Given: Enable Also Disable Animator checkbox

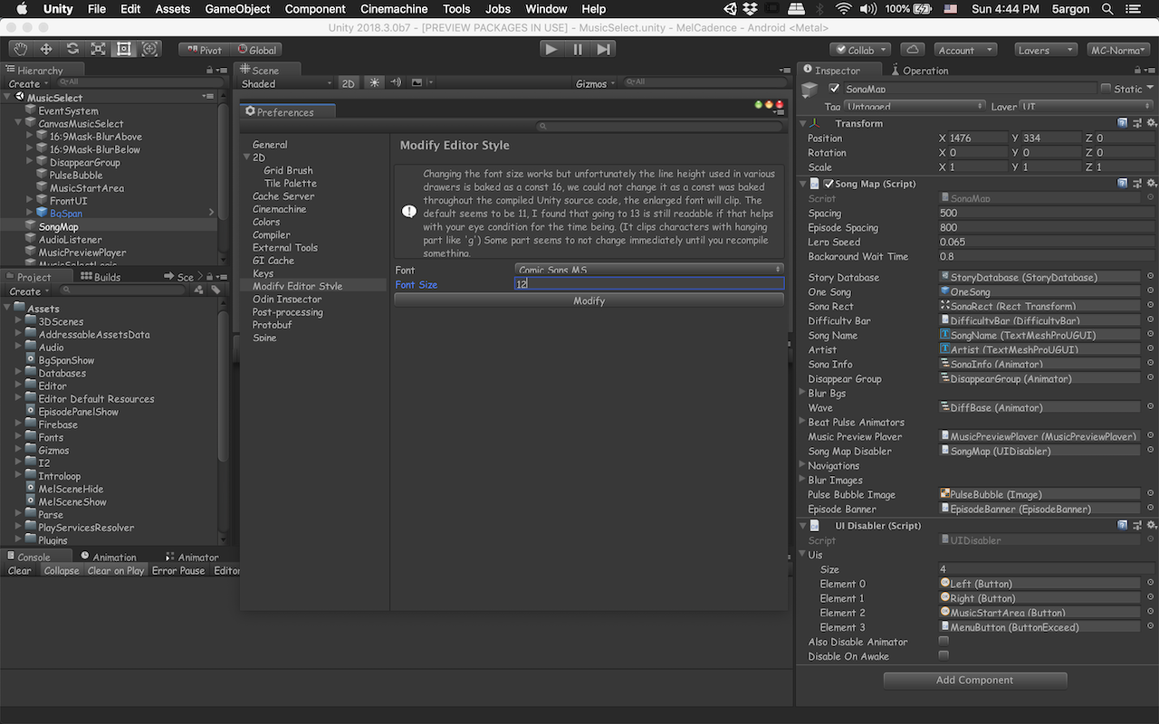Looking at the screenshot, I should coord(943,641).
